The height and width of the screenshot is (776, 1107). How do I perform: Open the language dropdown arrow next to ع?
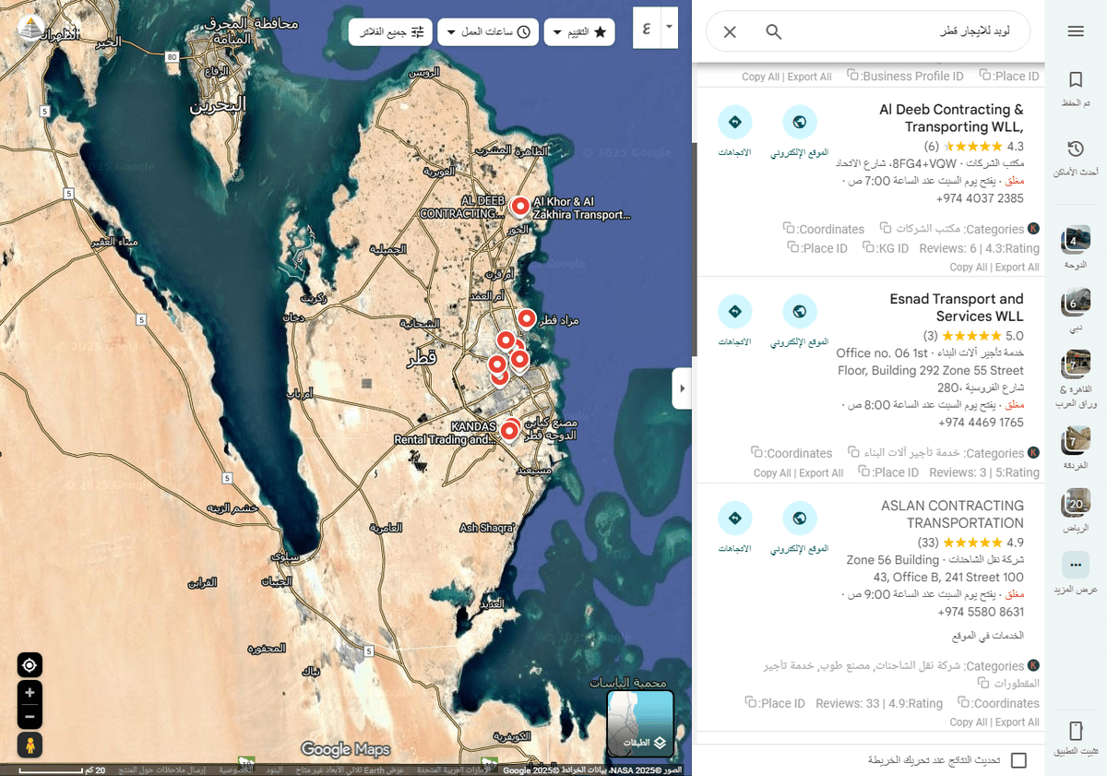point(671,28)
